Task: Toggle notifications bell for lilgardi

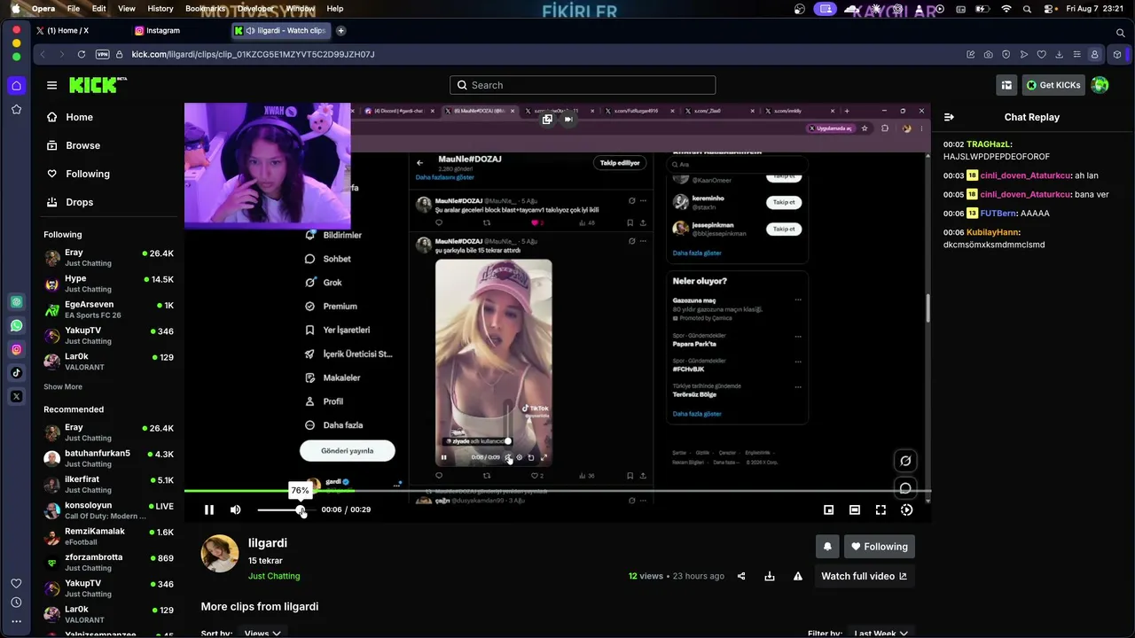Action: pos(827,547)
